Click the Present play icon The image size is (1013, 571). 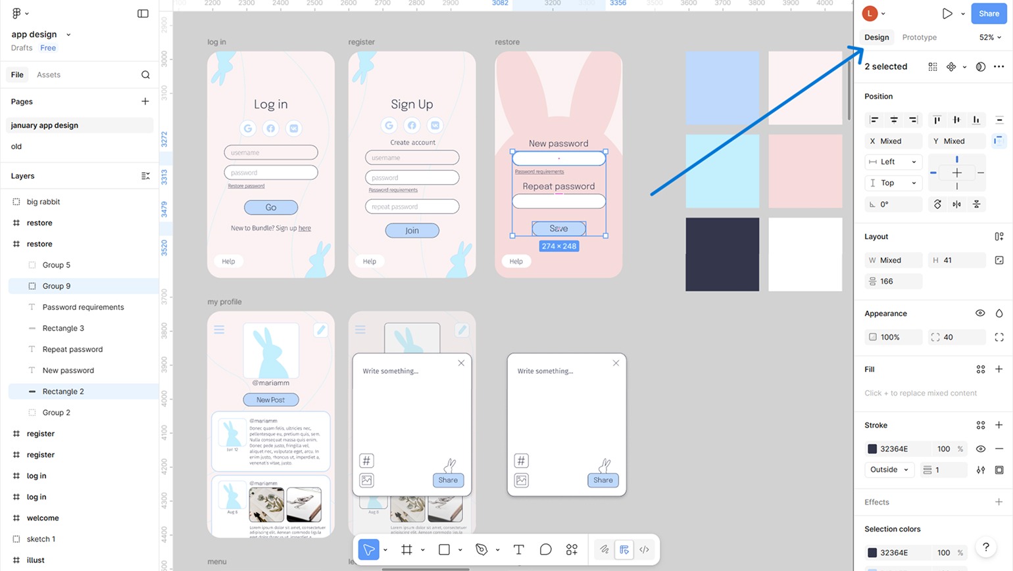click(947, 13)
